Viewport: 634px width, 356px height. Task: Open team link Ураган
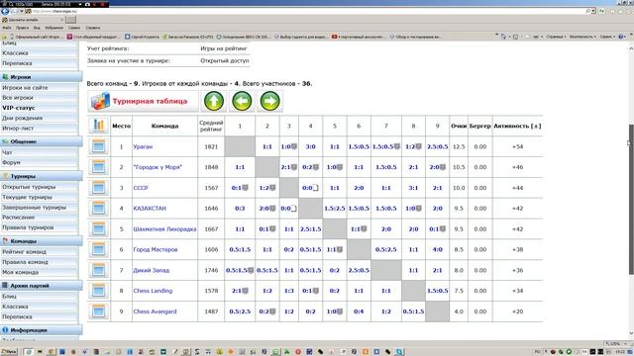(143, 147)
